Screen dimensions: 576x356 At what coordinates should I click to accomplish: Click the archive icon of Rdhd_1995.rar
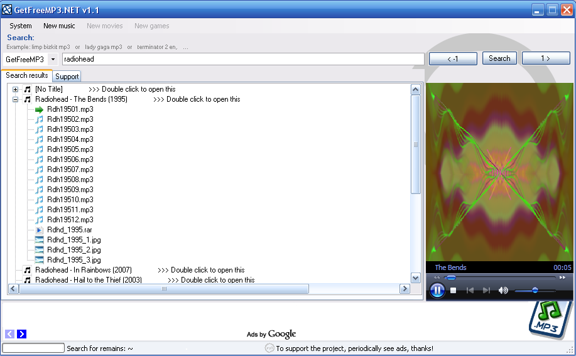click(40, 230)
